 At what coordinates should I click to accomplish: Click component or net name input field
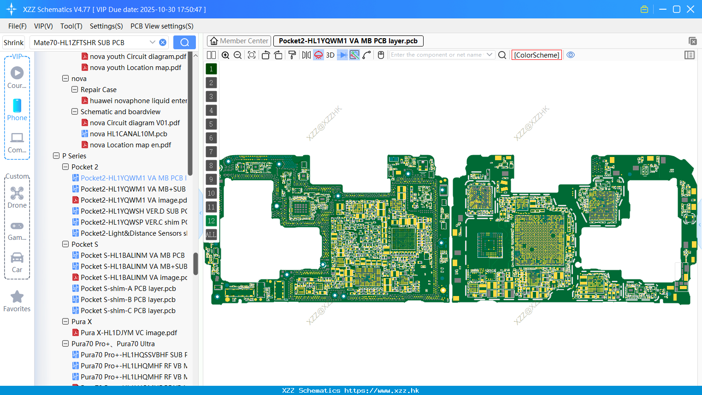(x=437, y=55)
